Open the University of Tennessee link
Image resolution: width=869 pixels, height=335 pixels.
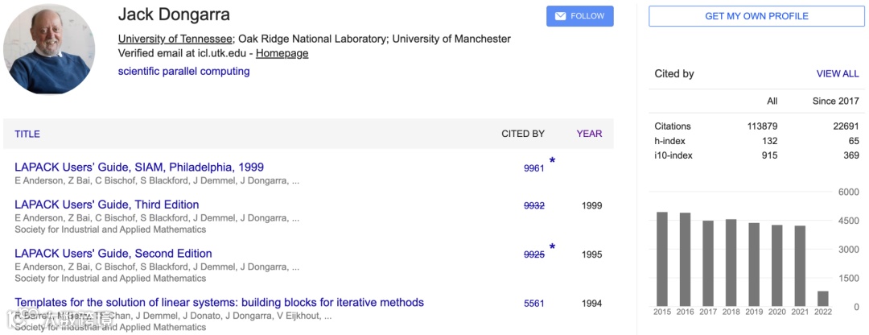(175, 39)
